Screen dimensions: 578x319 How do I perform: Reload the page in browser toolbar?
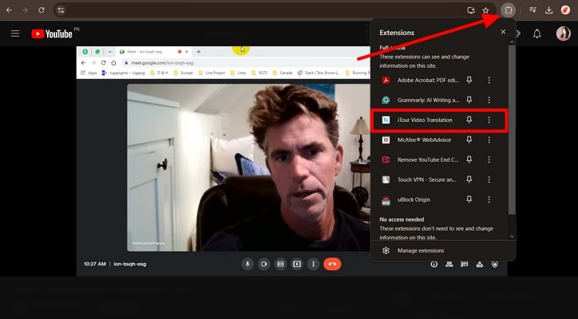tap(42, 10)
